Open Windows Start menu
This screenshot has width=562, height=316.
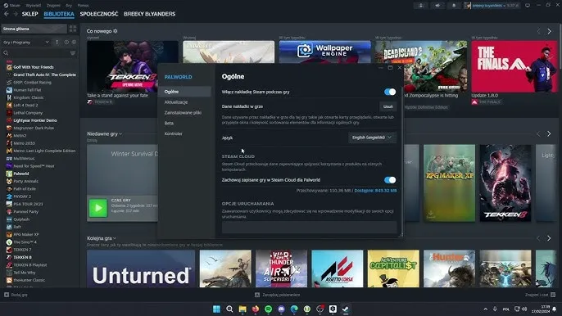[216, 309]
